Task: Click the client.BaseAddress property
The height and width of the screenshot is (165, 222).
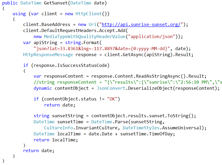Action: click(47, 24)
